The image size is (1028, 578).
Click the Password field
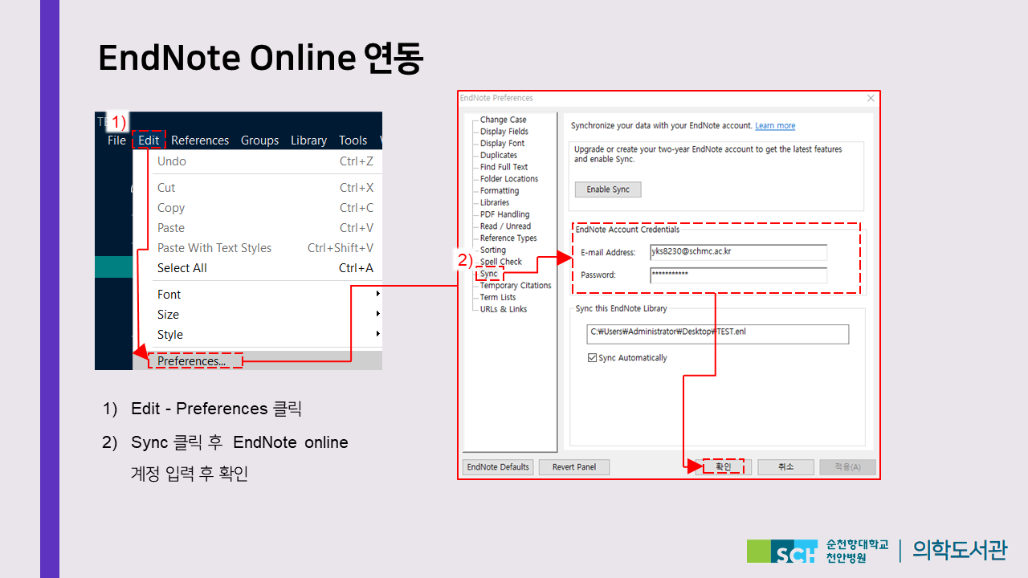pyautogui.click(x=738, y=275)
